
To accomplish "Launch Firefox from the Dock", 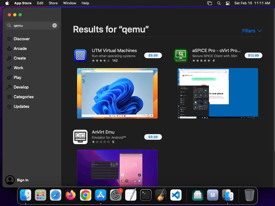I will 71,195.
